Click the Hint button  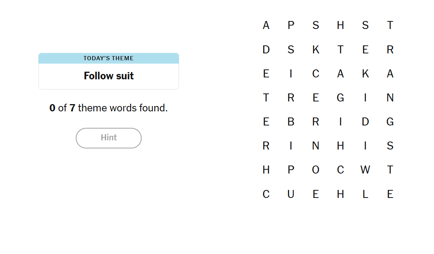pos(109,138)
